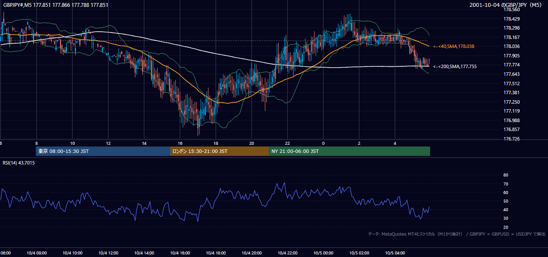
Task: Click the 10/4 22:00 time axis label
Action: (287, 253)
